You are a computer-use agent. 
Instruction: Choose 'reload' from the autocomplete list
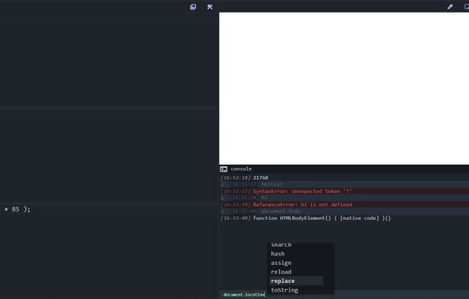pyautogui.click(x=281, y=272)
